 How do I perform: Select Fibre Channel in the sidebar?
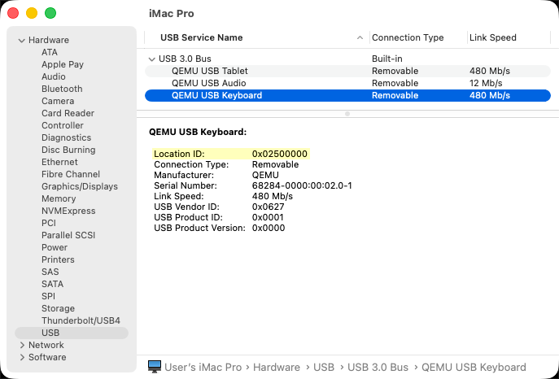[x=71, y=174]
